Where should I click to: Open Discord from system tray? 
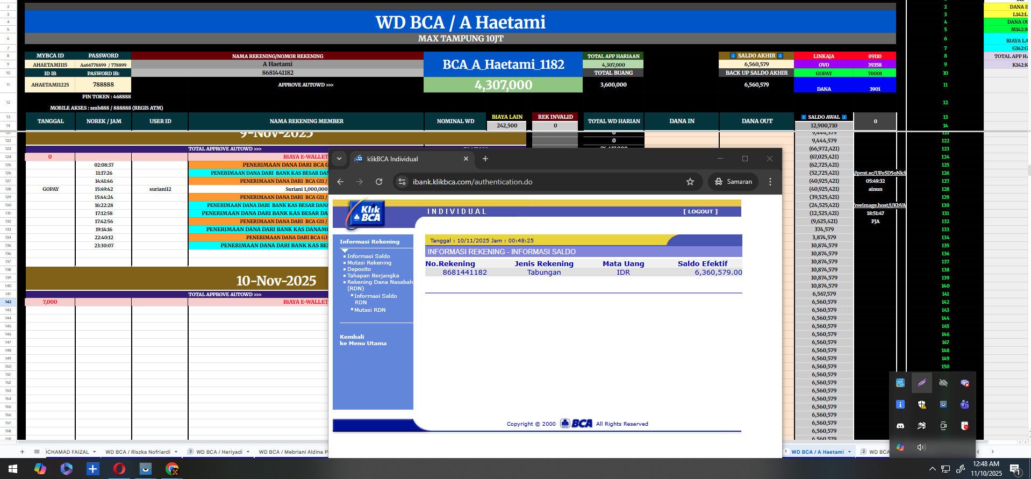[x=900, y=426]
